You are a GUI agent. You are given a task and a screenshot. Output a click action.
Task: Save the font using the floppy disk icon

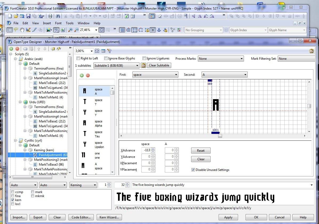28,16
